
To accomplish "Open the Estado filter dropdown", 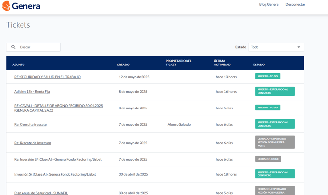I will pos(276,47).
